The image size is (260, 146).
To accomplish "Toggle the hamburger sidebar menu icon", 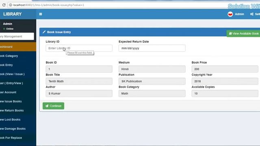I will click(41, 14).
